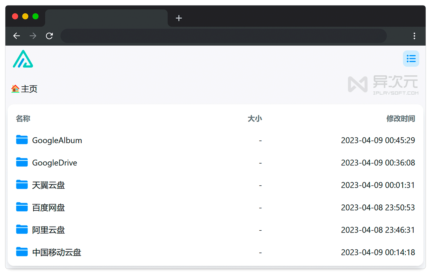The image size is (431, 274).
Task: Click the AList triangle logo
Action: click(x=23, y=59)
